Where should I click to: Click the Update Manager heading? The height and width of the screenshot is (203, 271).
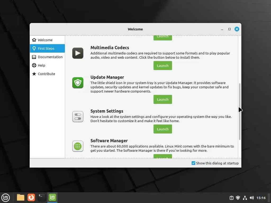click(107, 77)
